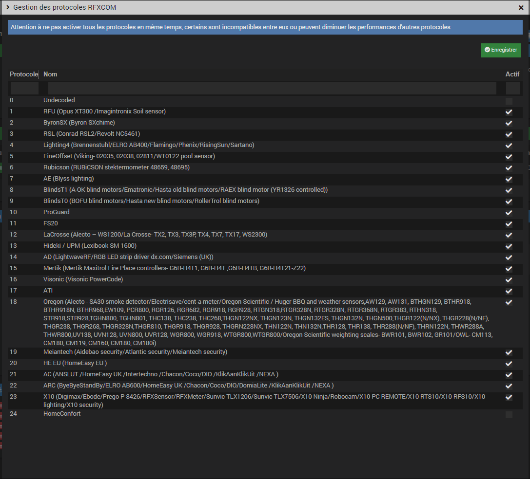Toggle the Hideki / UPM checkbox
530x479 pixels.
click(x=509, y=246)
